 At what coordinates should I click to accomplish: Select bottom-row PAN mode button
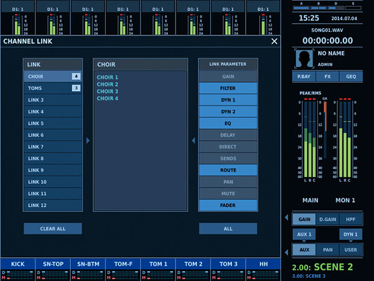pos(327,250)
